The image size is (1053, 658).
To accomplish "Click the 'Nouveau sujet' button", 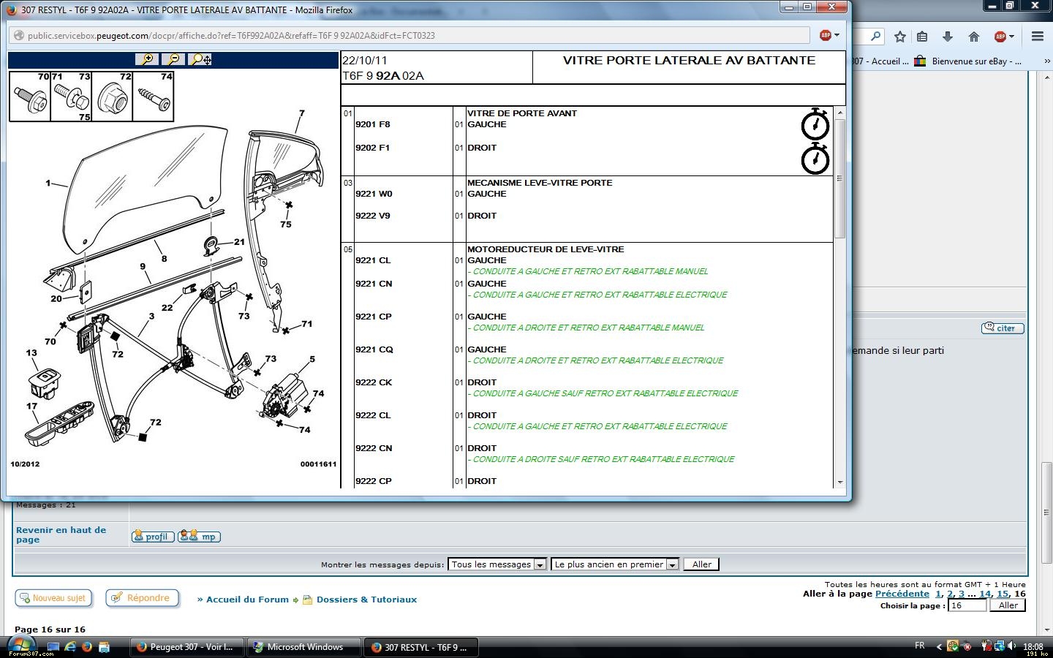I will pyautogui.click(x=52, y=598).
